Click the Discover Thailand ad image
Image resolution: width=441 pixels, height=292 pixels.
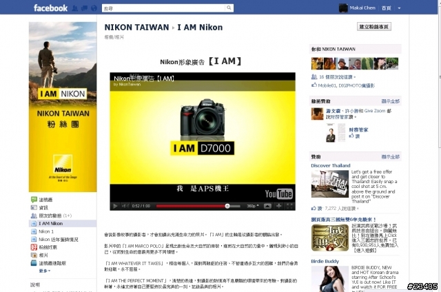pyautogui.click(x=330, y=184)
